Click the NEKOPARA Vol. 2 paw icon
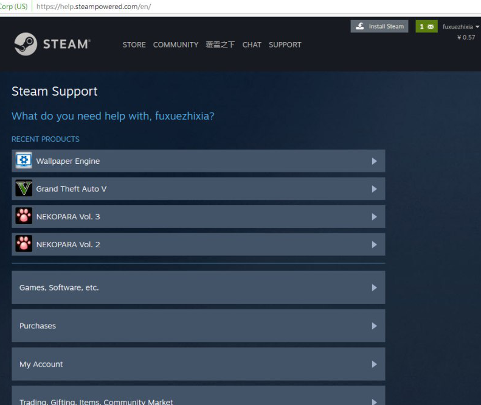 [x=24, y=244]
